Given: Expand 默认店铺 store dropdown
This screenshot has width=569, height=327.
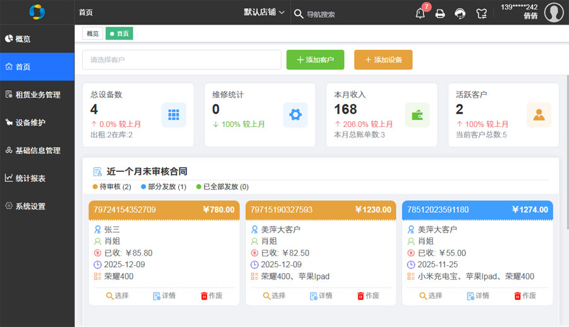Looking at the screenshot, I should pyautogui.click(x=264, y=13).
